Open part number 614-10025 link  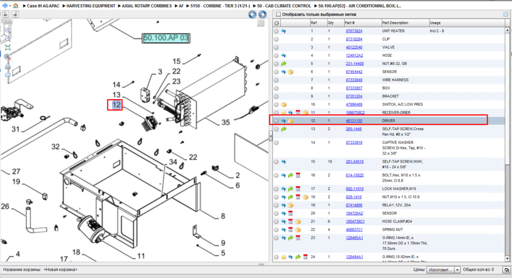355,176
